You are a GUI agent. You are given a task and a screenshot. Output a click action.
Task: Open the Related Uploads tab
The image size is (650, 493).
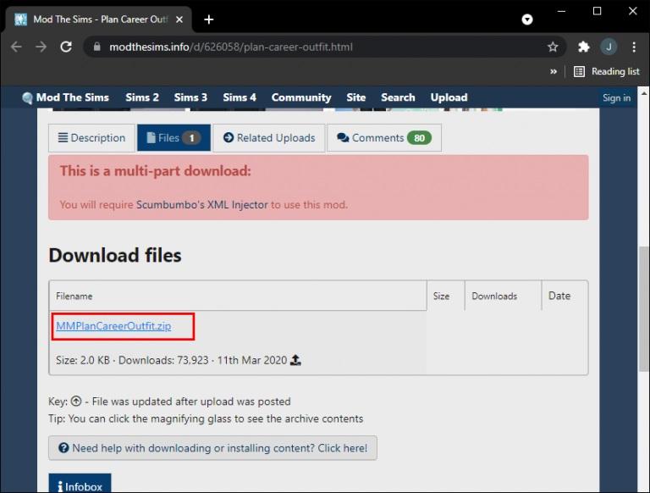(x=268, y=138)
